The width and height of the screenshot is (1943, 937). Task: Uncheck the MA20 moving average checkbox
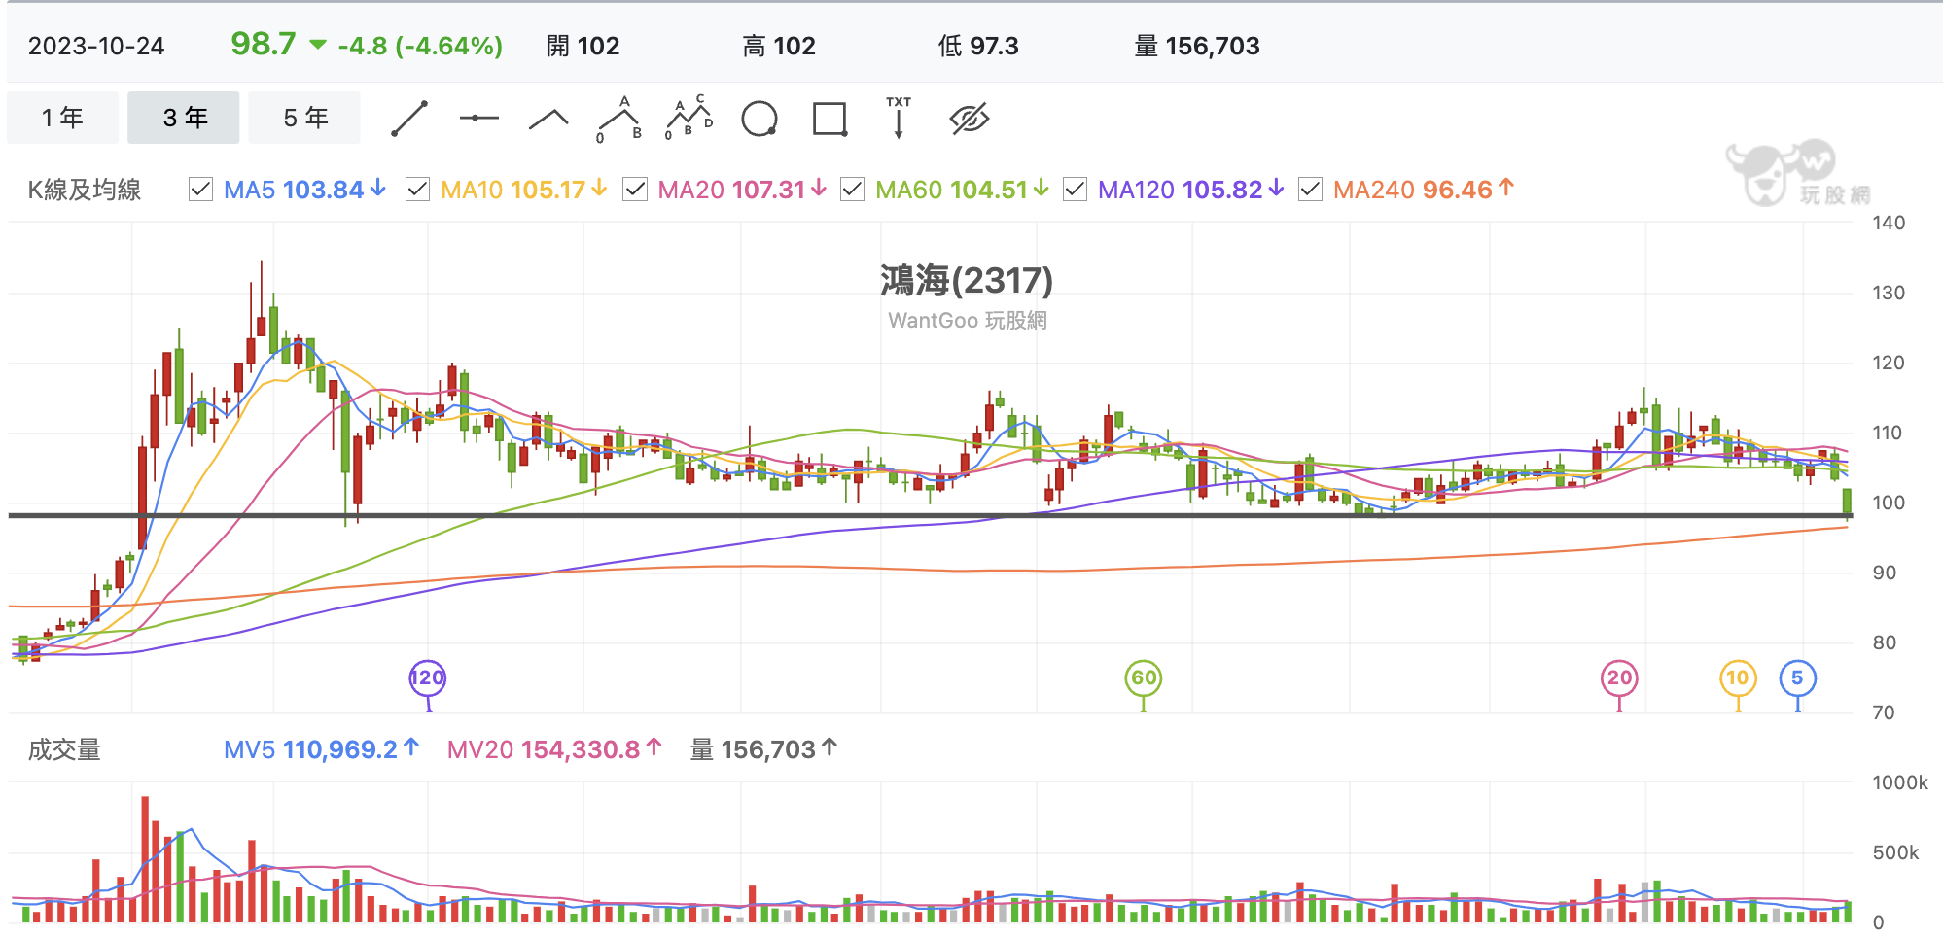635,190
